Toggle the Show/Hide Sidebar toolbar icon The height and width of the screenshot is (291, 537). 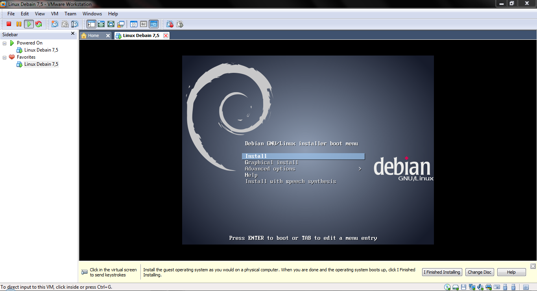pyautogui.click(x=91, y=24)
